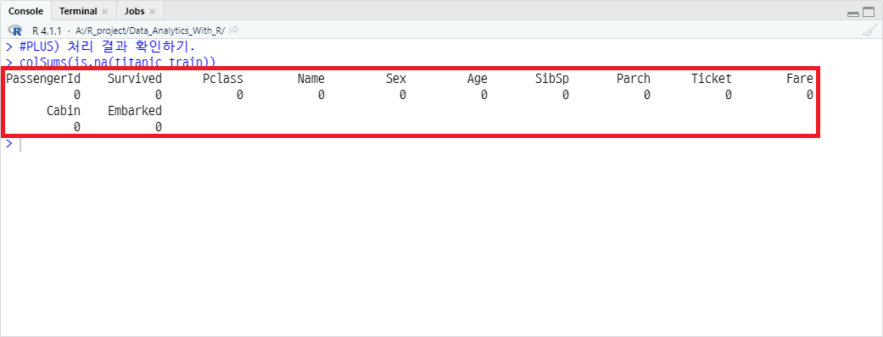Image resolution: width=883 pixels, height=337 pixels.
Task: Click the R logo icon
Action: [x=15, y=30]
